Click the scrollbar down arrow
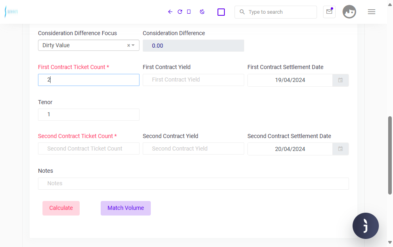393x247 pixels. click(390, 242)
